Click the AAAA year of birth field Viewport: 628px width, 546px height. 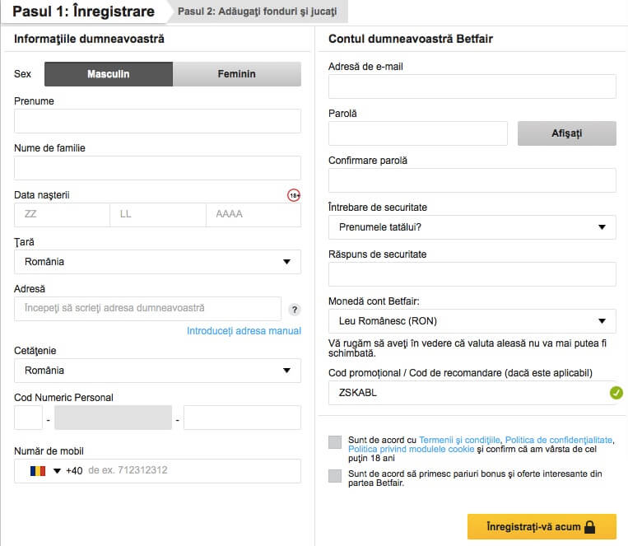pyautogui.click(x=254, y=215)
